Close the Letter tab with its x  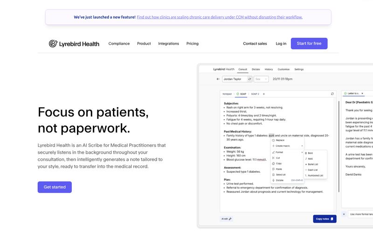point(362,94)
